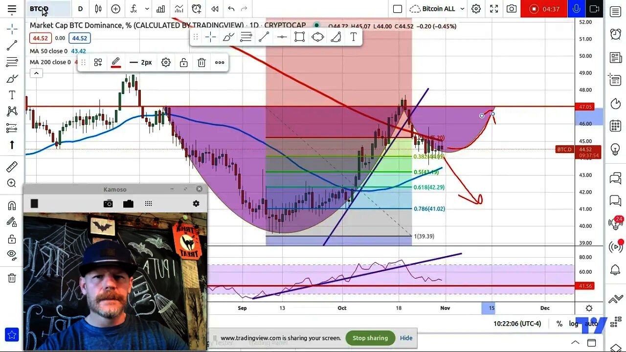Select the crosshair cursor tool
The height and width of the screenshot is (352, 626).
(x=12, y=29)
